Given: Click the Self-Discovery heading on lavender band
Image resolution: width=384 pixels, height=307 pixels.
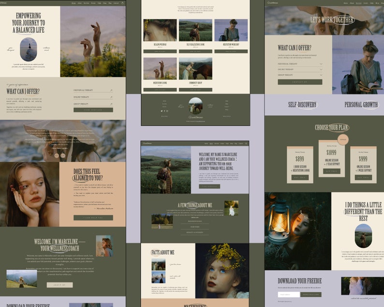Looking at the screenshot, I should point(302,105).
